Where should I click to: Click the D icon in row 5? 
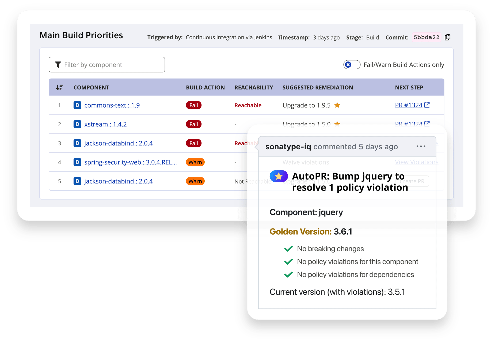coord(77,181)
